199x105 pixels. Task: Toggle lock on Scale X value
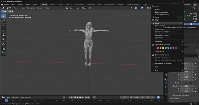(x=193, y=86)
